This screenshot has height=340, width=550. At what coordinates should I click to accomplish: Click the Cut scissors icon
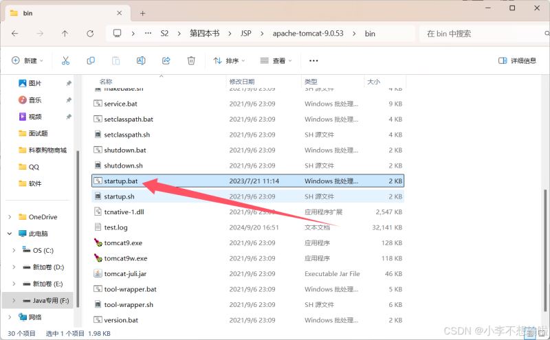coord(65,60)
